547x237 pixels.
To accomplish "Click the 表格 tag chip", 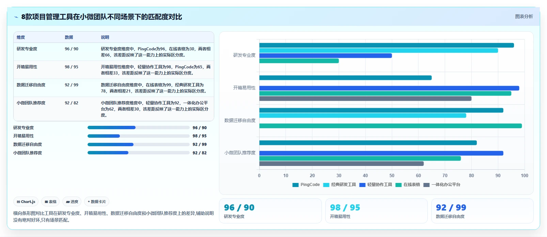I will tap(50, 202).
